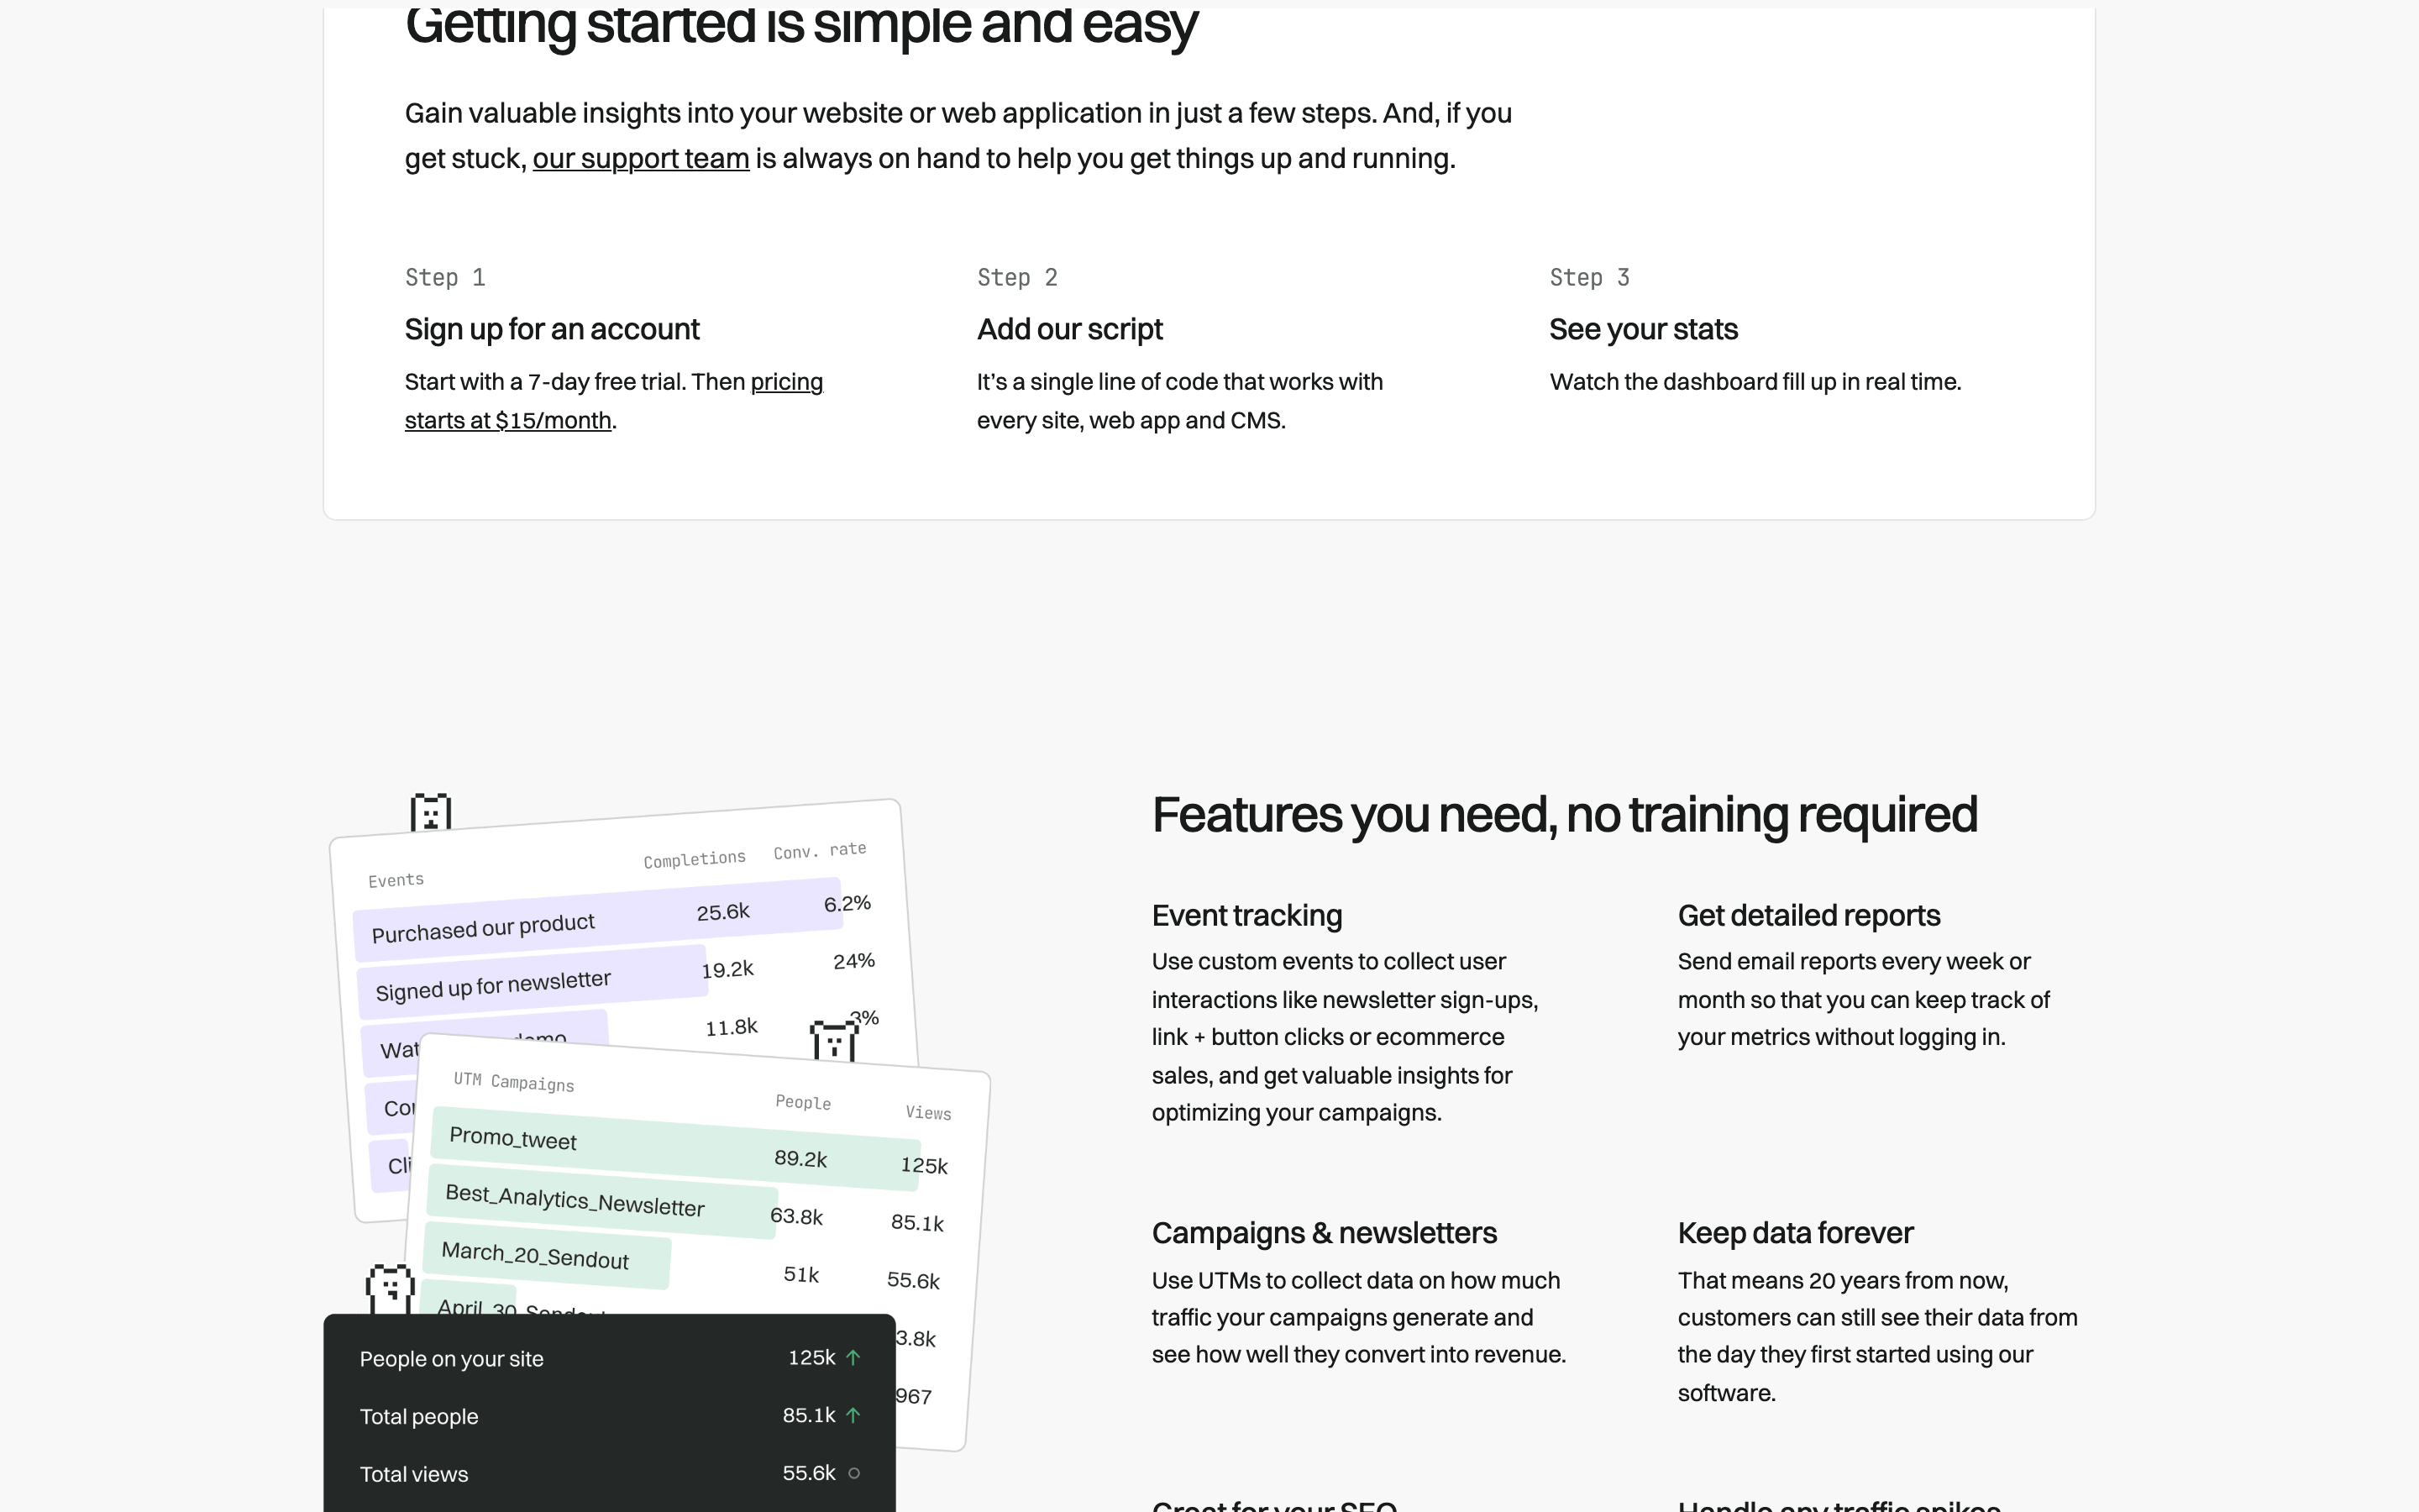This screenshot has height=1512, width=2419.
Task: Click green up arrow next to 85.1k
Action: [853, 1415]
